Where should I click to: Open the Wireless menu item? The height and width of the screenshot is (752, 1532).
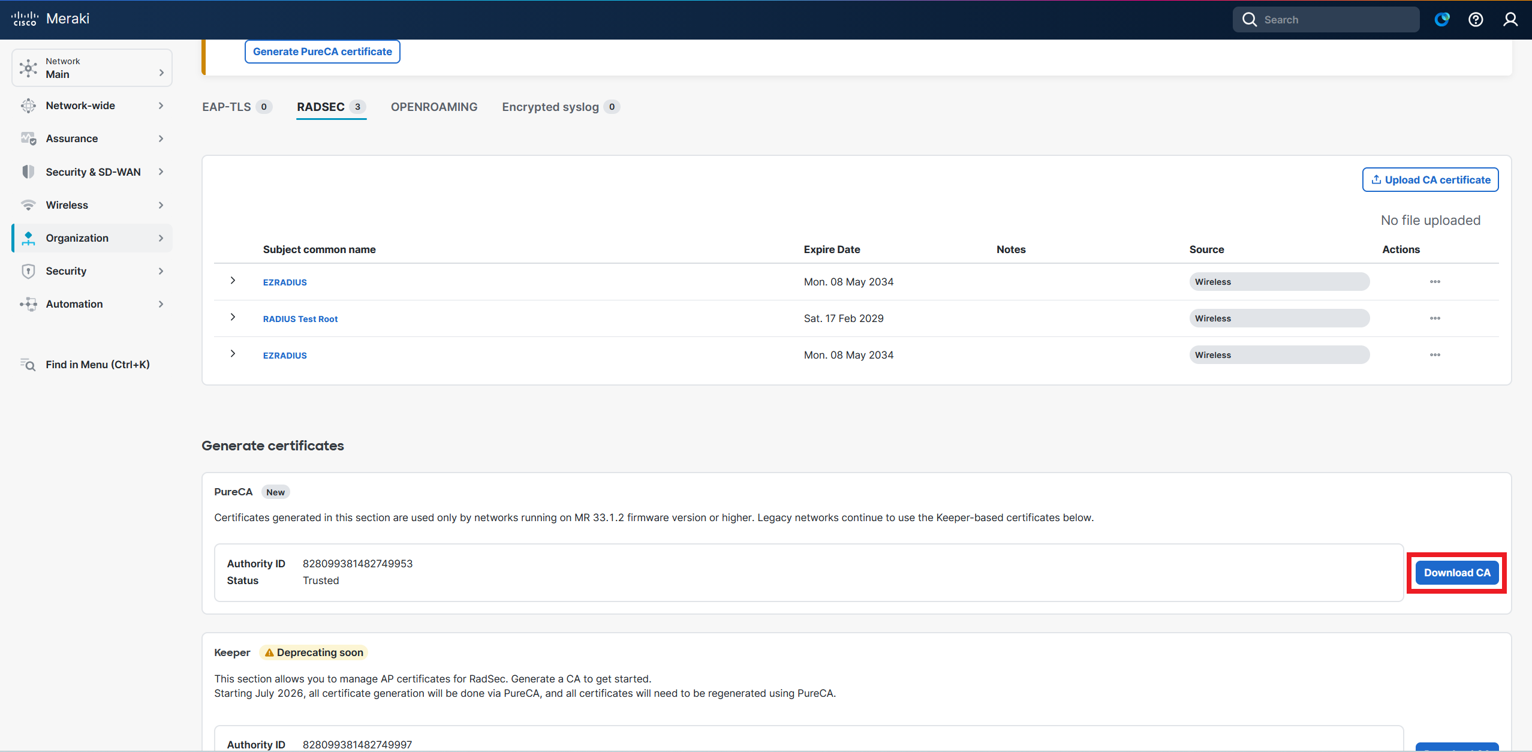[x=92, y=205]
